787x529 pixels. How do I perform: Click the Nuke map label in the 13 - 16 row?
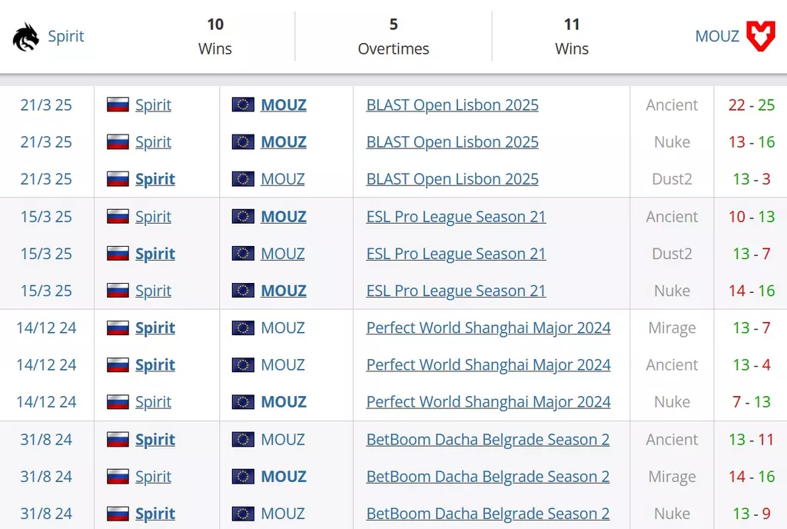pos(672,142)
